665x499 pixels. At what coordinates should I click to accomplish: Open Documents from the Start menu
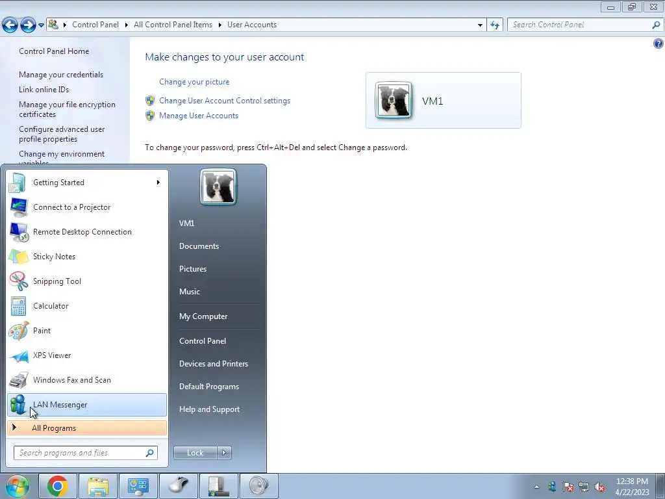pos(199,246)
